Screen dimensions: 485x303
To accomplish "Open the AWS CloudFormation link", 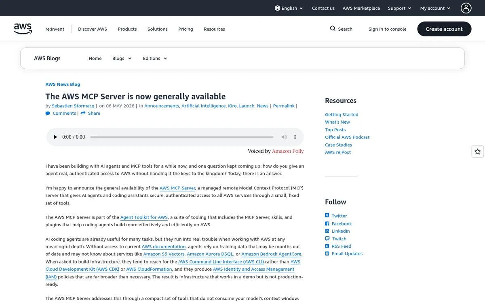I will point(149,269).
